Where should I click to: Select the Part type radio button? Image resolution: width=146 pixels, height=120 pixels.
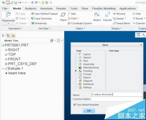76,61
